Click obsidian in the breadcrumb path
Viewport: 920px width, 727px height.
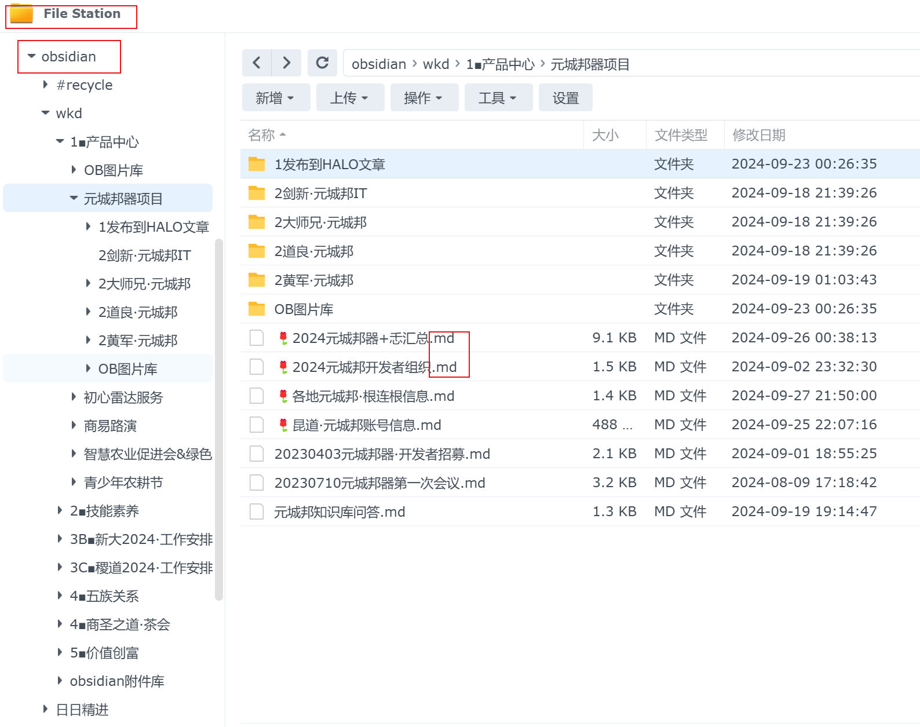(379, 64)
